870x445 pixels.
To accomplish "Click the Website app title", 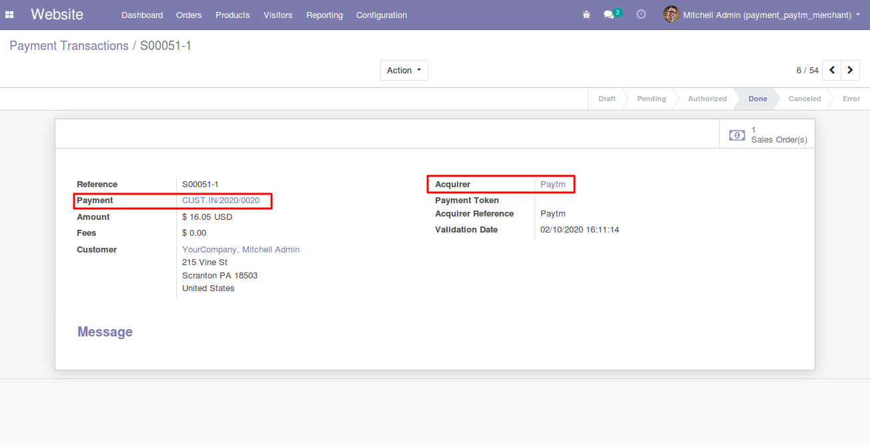I will 57,14.
